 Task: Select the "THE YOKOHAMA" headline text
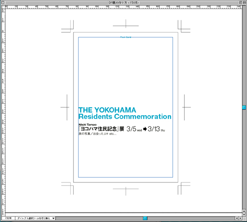(107, 110)
